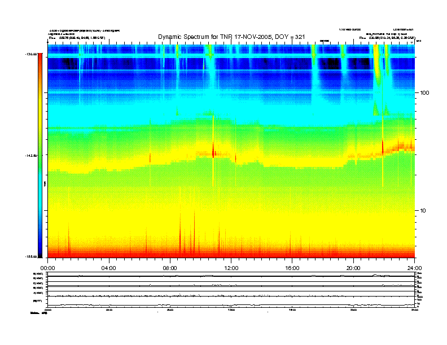
Task: Click the plot title "Dynamic Spectrum for TNR 17-NOV-2005, DOY = 321"
Action: coord(231,37)
